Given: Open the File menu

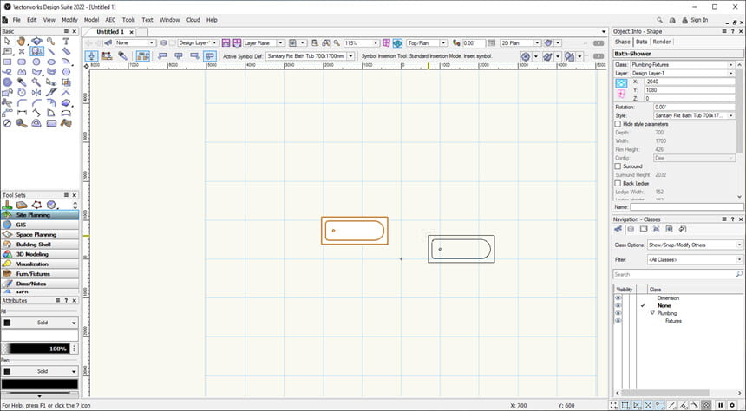Looking at the screenshot, I should (x=16, y=20).
